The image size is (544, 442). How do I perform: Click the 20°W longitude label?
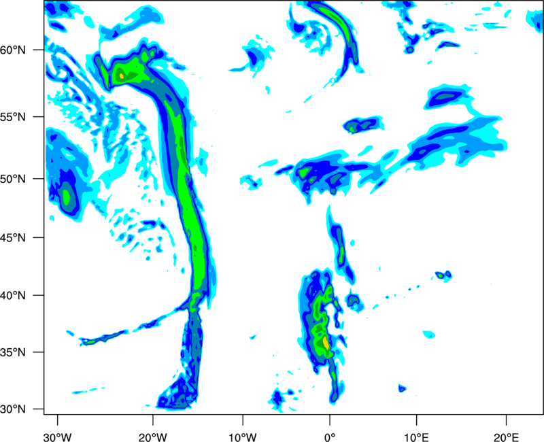pyautogui.click(x=153, y=437)
